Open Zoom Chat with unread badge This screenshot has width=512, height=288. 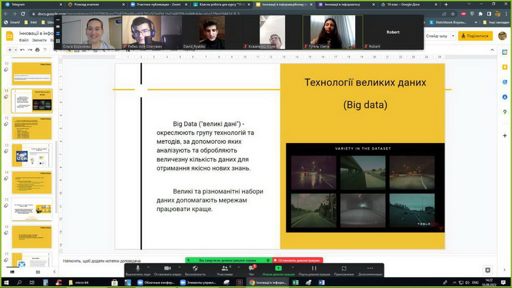pos(252,270)
